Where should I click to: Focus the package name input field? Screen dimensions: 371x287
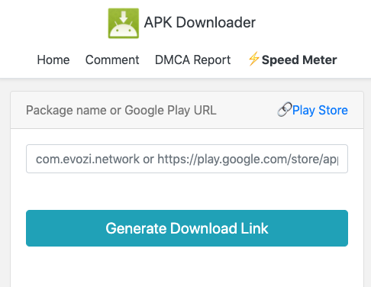pyautogui.click(x=187, y=159)
